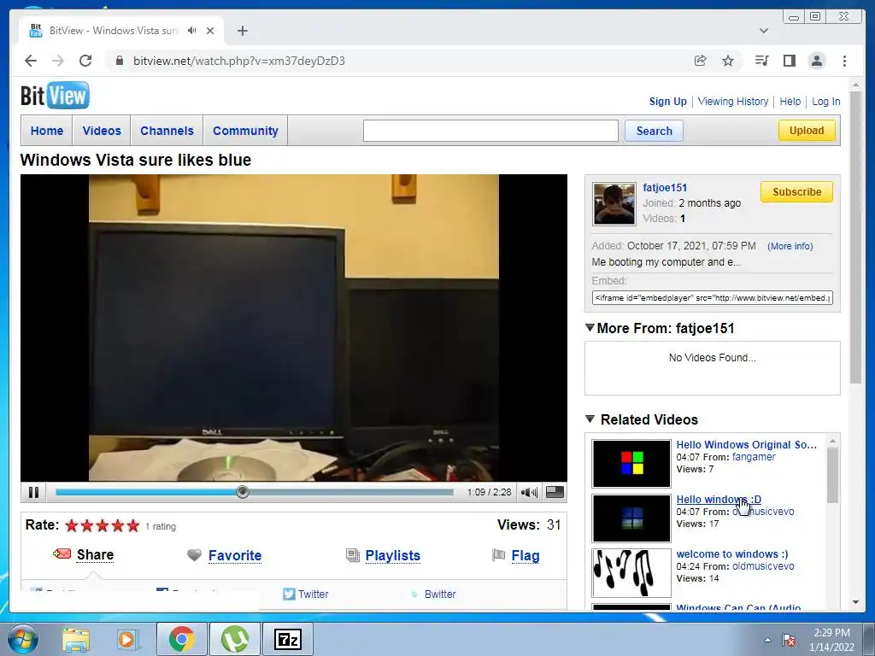Rate the video five stars

tap(132, 525)
